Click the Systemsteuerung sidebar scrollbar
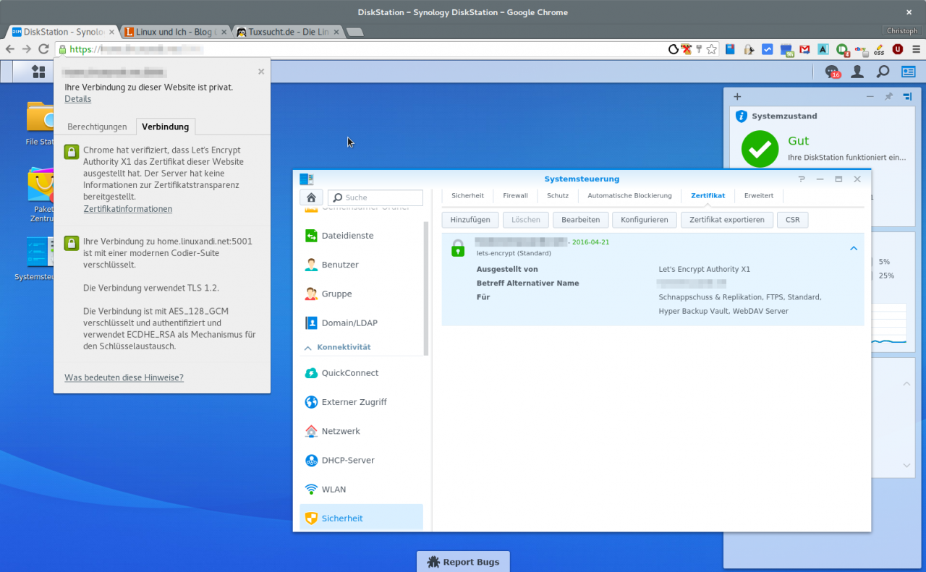 point(426,289)
